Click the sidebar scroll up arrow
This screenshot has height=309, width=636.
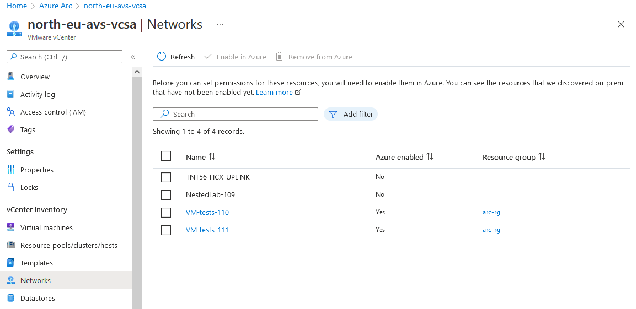(137, 72)
